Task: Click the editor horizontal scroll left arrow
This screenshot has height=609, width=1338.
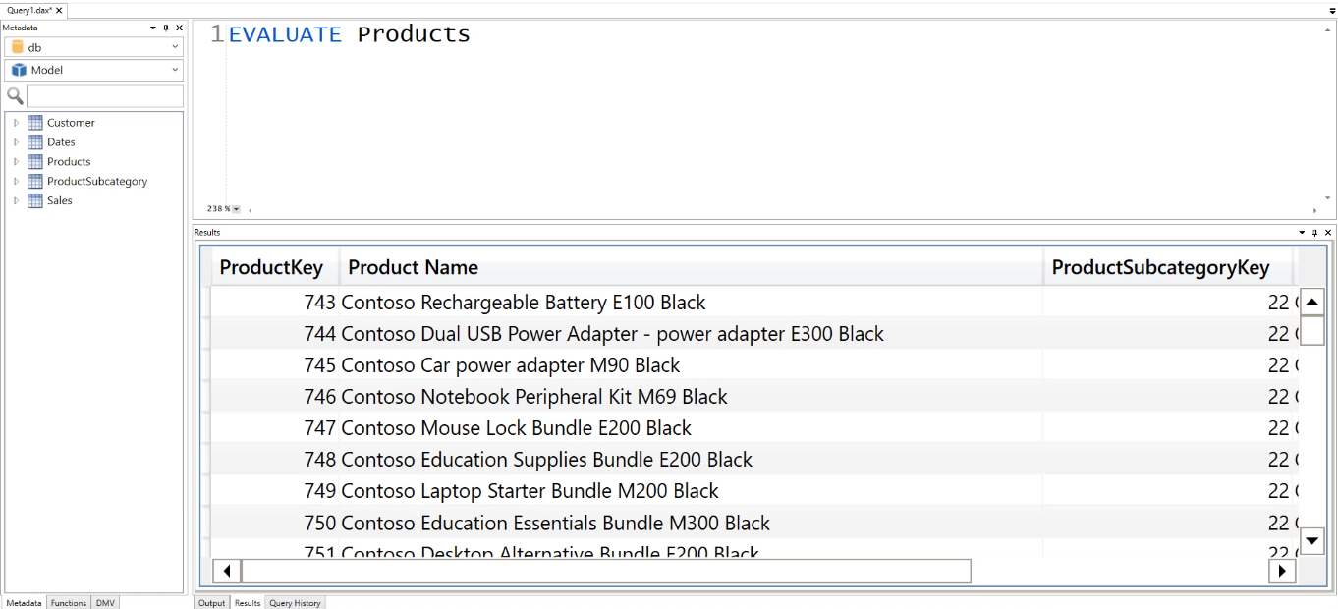Action: 250,210
